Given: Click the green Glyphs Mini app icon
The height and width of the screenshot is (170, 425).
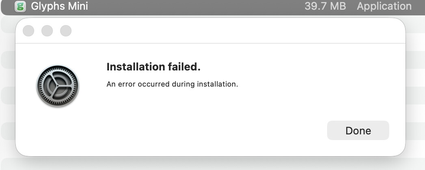Looking at the screenshot, I should 20,6.
